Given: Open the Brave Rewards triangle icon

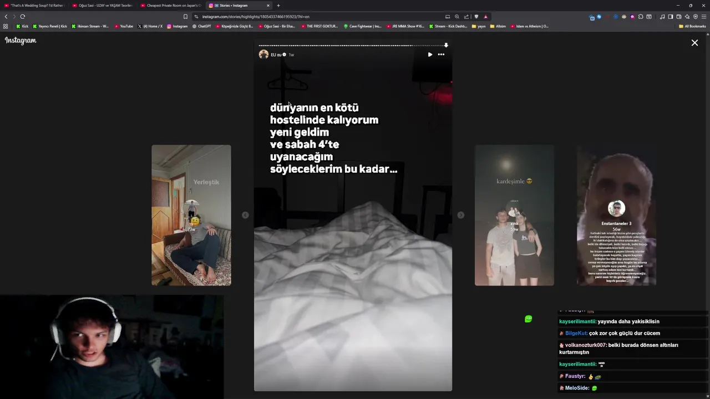Looking at the screenshot, I should (486, 17).
